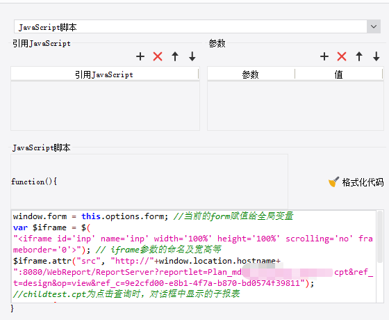The height and width of the screenshot is (320, 389).
Task: Add a new referenced JavaScript entry
Action: pyautogui.click(x=140, y=56)
